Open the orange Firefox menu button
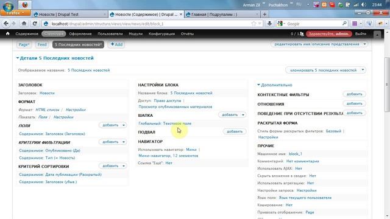This screenshot has height=219, width=390. (x=15, y=13)
